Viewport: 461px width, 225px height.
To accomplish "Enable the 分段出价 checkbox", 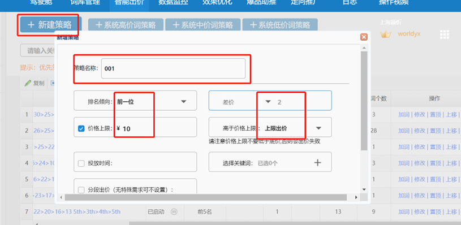I will [x=81, y=190].
